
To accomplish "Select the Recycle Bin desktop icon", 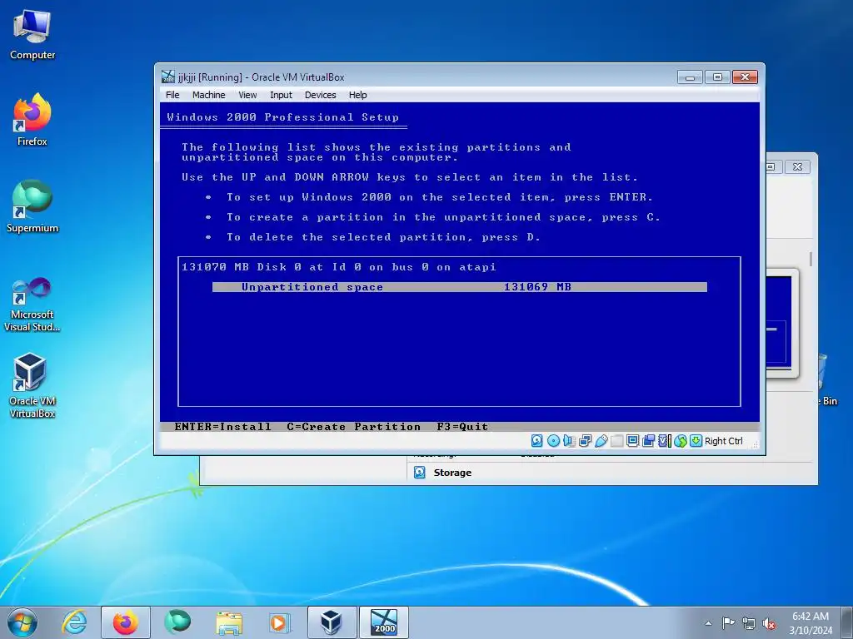I will [827, 380].
